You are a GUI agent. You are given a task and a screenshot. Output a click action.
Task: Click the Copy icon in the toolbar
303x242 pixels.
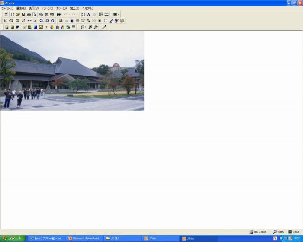[x=41, y=14]
